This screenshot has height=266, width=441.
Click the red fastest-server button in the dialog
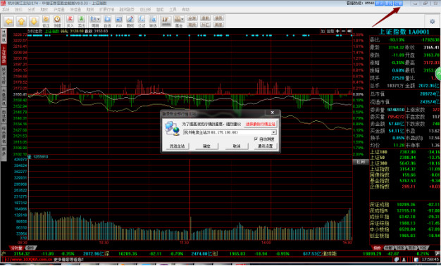click(x=261, y=124)
